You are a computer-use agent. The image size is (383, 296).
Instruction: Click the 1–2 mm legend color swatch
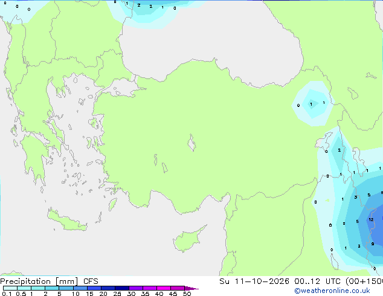38,288
